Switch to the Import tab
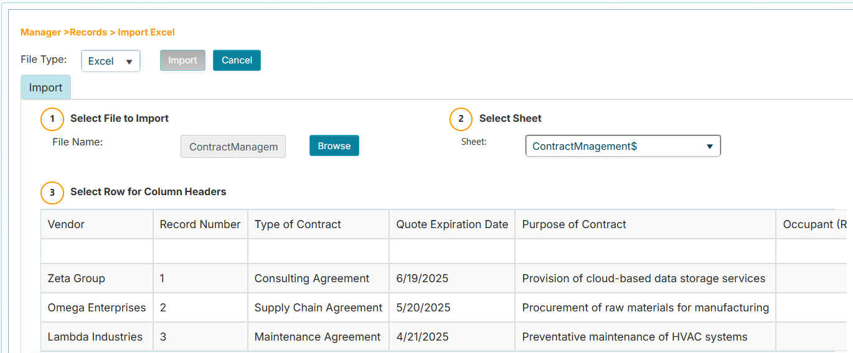The image size is (853, 353). pos(45,88)
